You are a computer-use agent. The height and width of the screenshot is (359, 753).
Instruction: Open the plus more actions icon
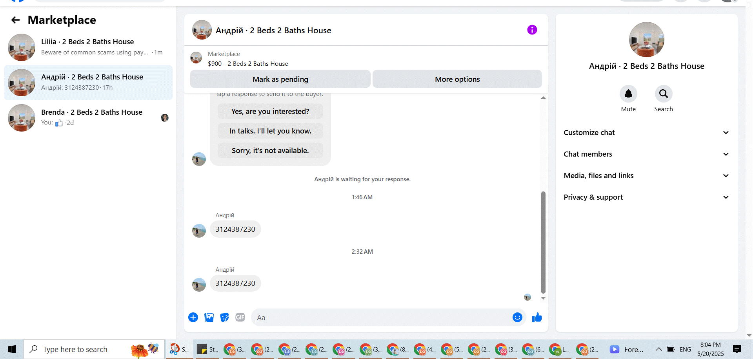(193, 318)
